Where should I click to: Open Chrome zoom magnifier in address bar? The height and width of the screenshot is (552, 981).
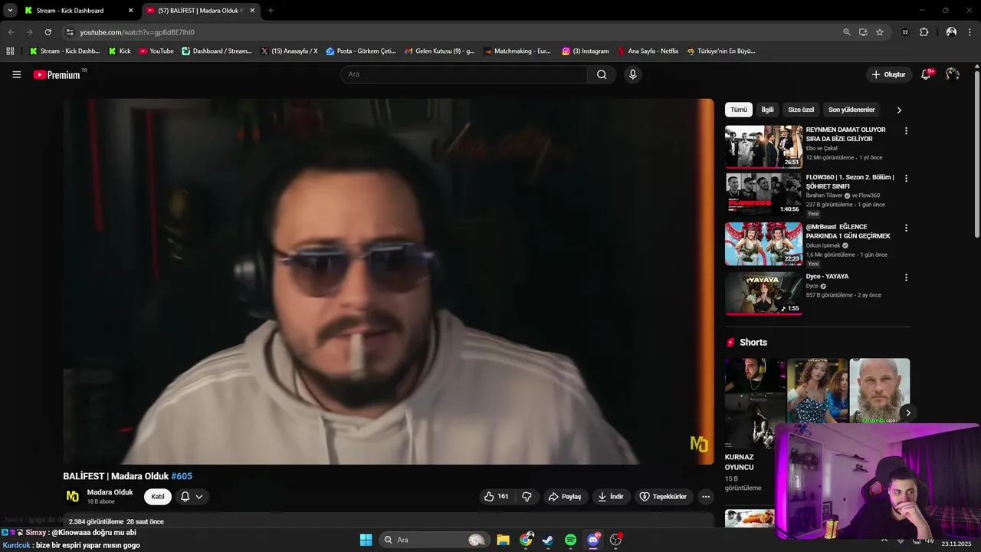(x=847, y=32)
